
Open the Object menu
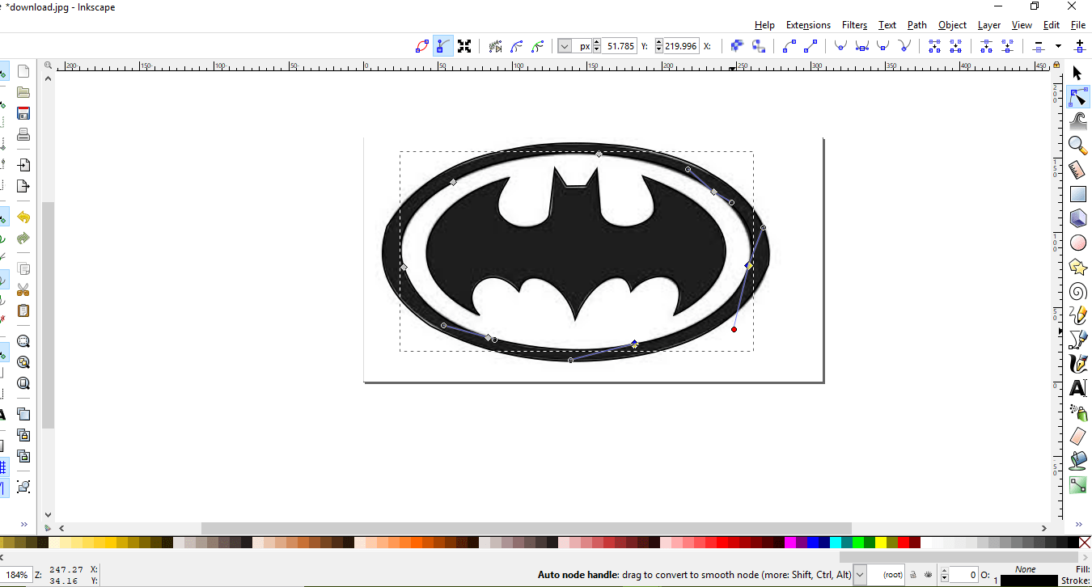pos(952,25)
